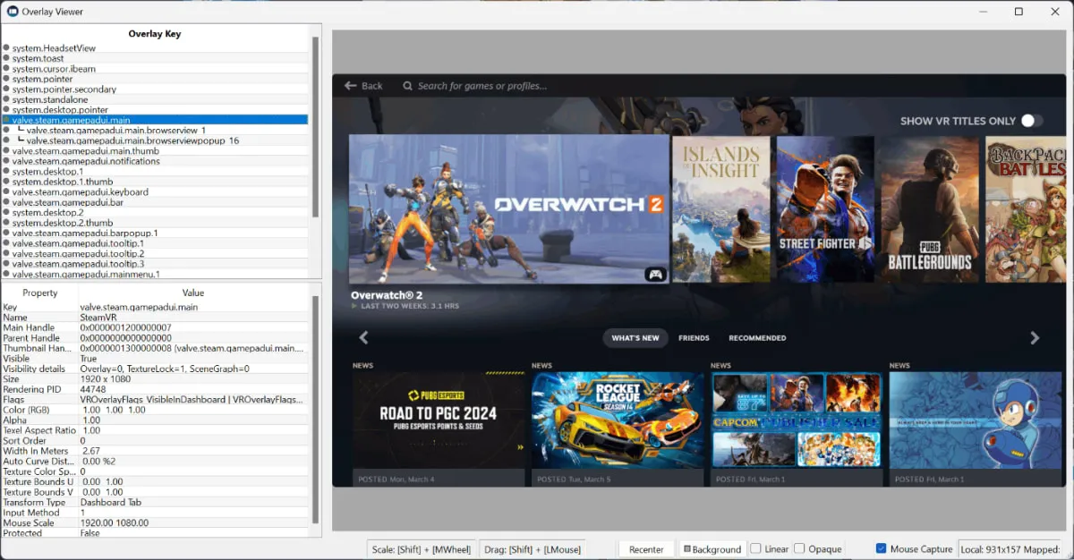Image resolution: width=1074 pixels, height=560 pixels.
Task: Click the Overlay Viewer app icon in title bar
Action: [13, 12]
